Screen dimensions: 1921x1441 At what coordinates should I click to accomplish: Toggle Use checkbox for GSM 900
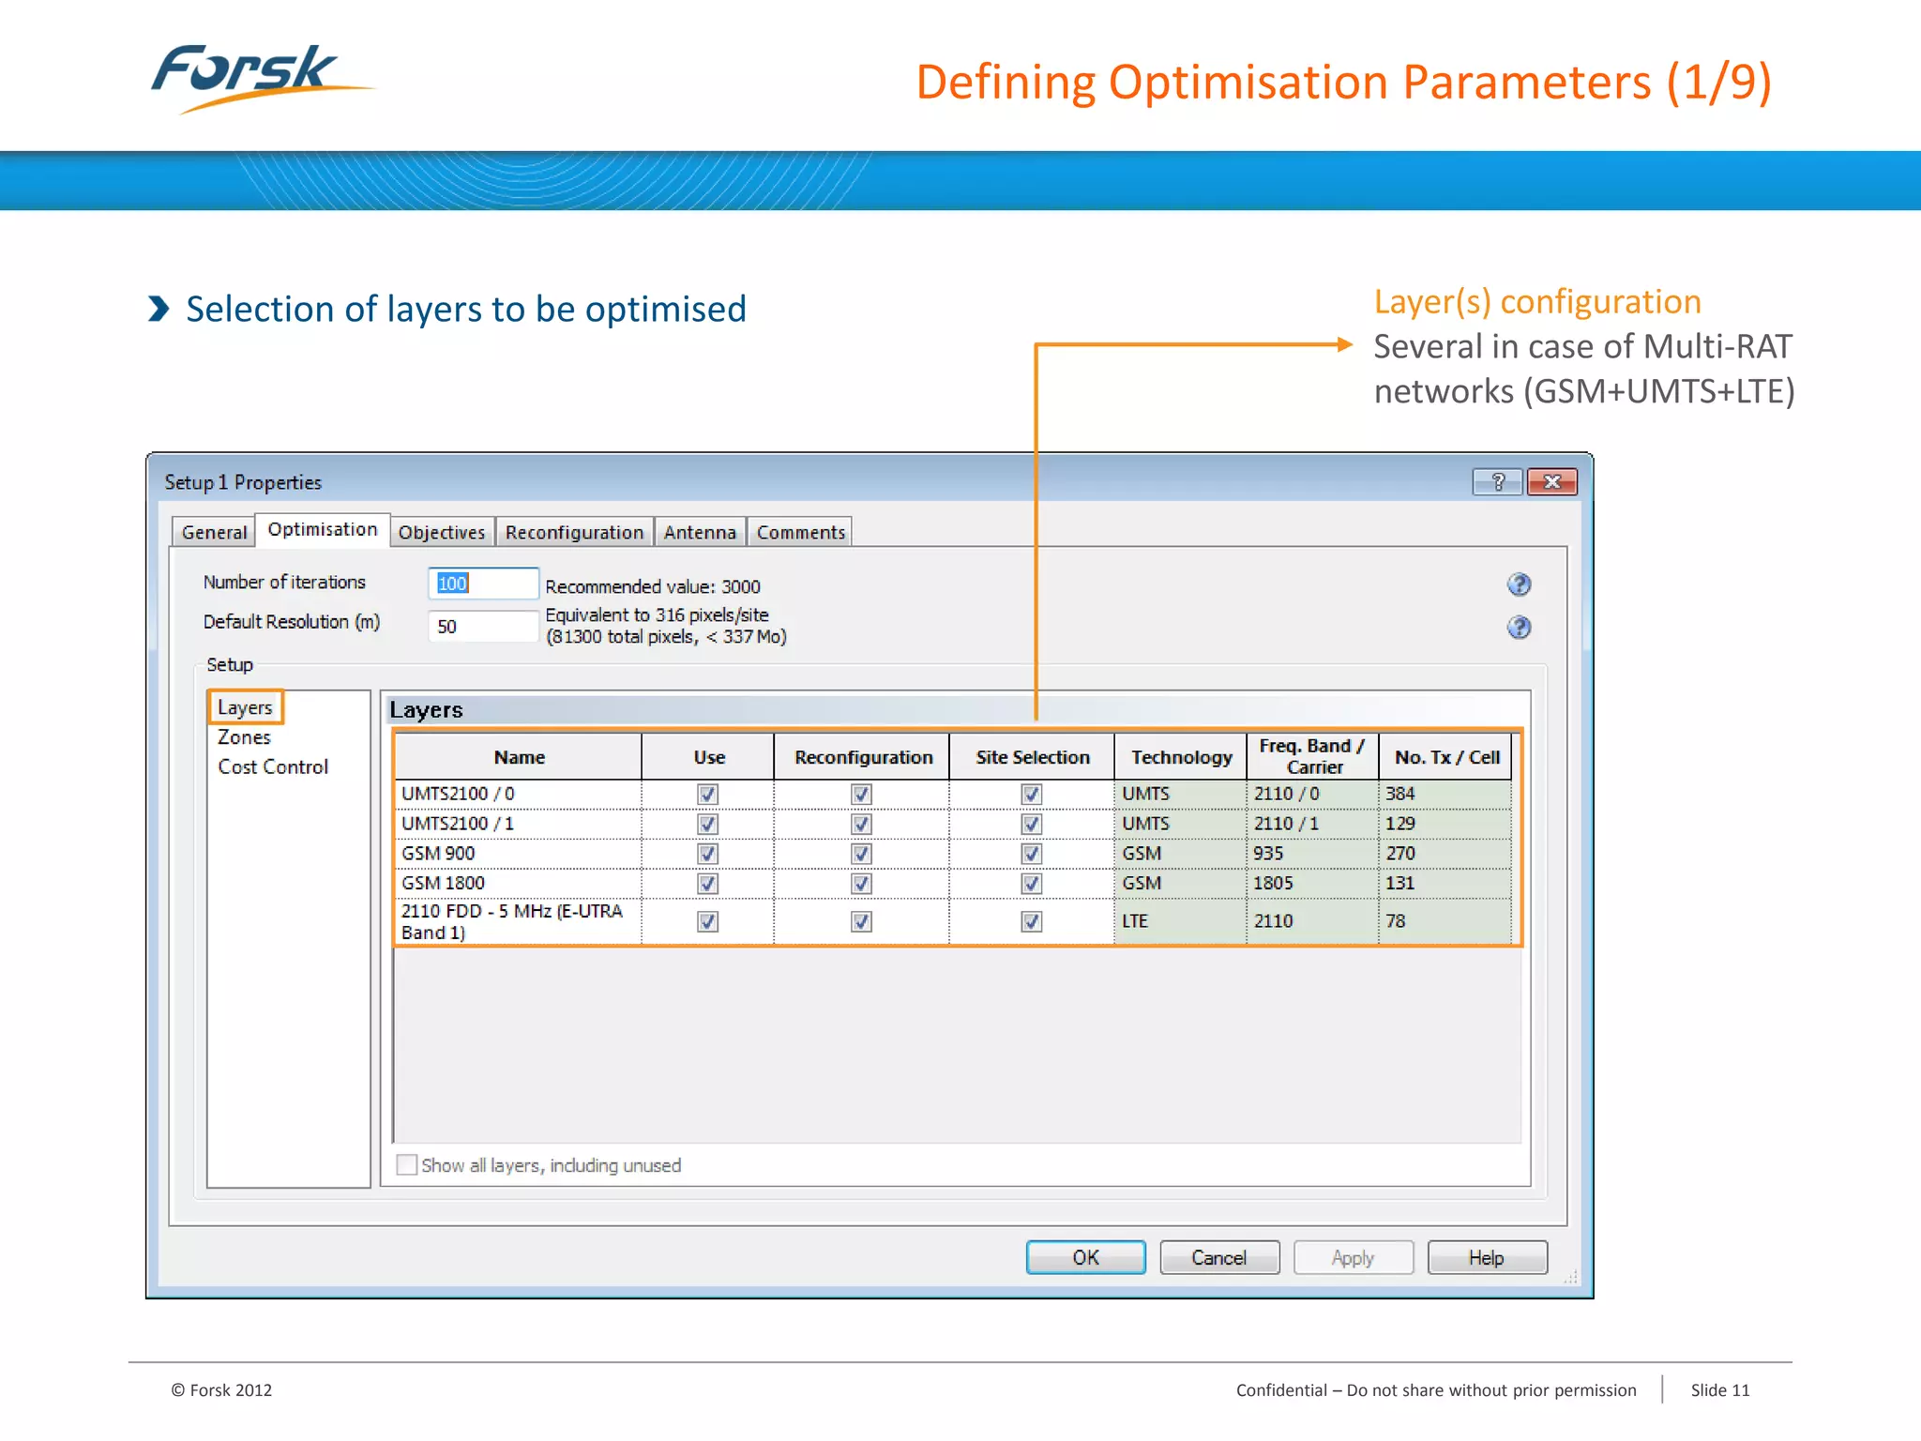(708, 854)
